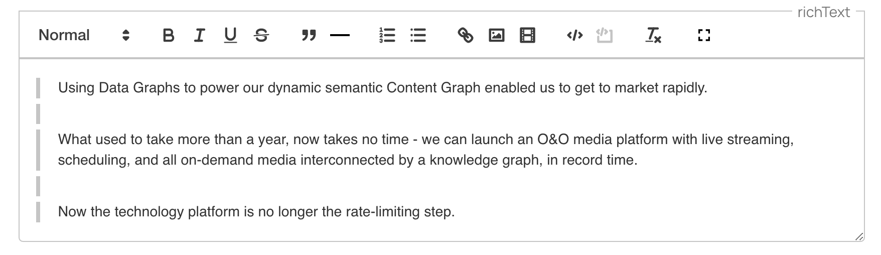
Task: Create a bulleted list
Action: tap(418, 35)
